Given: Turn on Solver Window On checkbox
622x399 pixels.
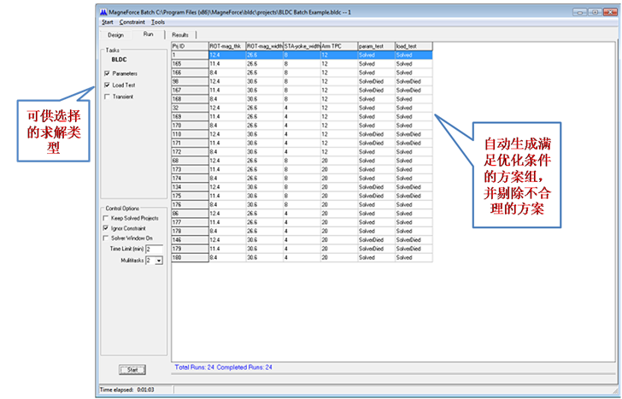Looking at the screenshot, I should point(106,238).
